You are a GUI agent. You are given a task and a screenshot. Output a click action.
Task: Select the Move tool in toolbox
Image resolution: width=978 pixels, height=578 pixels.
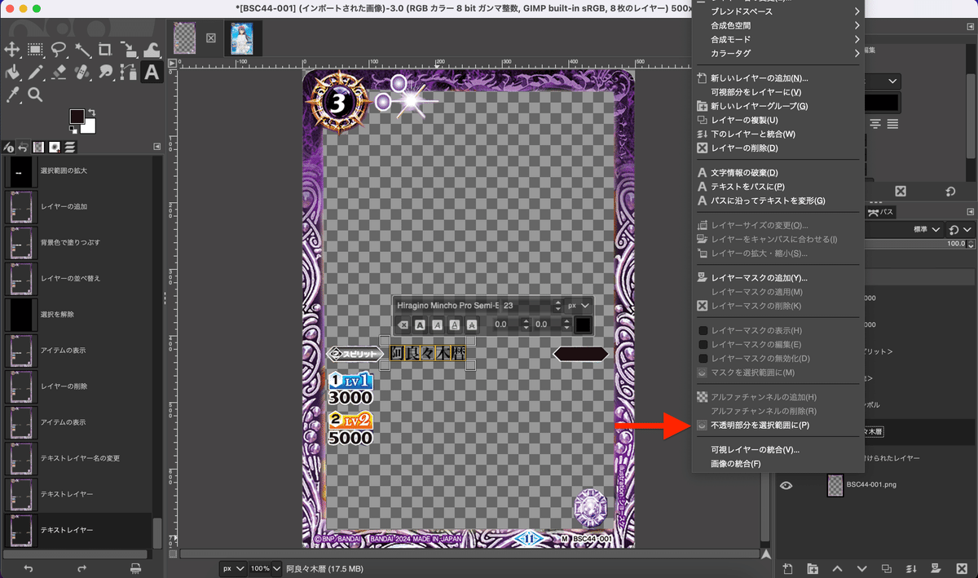point(12,50)
